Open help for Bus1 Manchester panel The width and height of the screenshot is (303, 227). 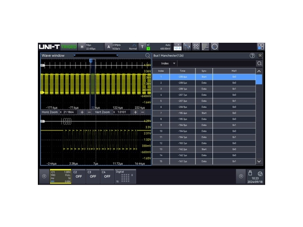tap(252, 56)
